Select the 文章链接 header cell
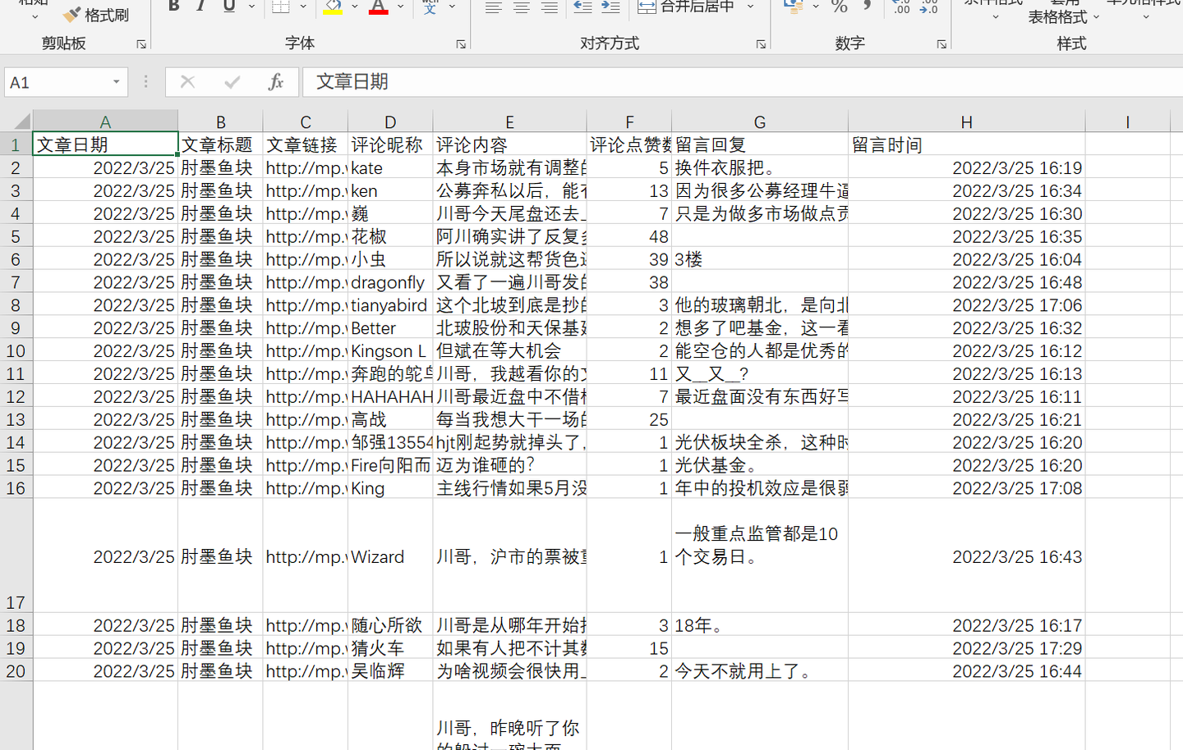 point(306,144)
